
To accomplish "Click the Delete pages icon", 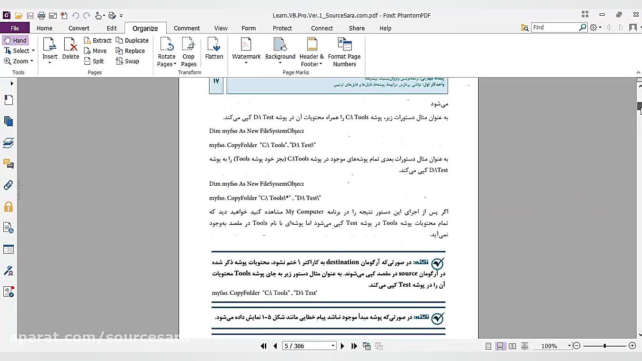I will click(70, 49).
